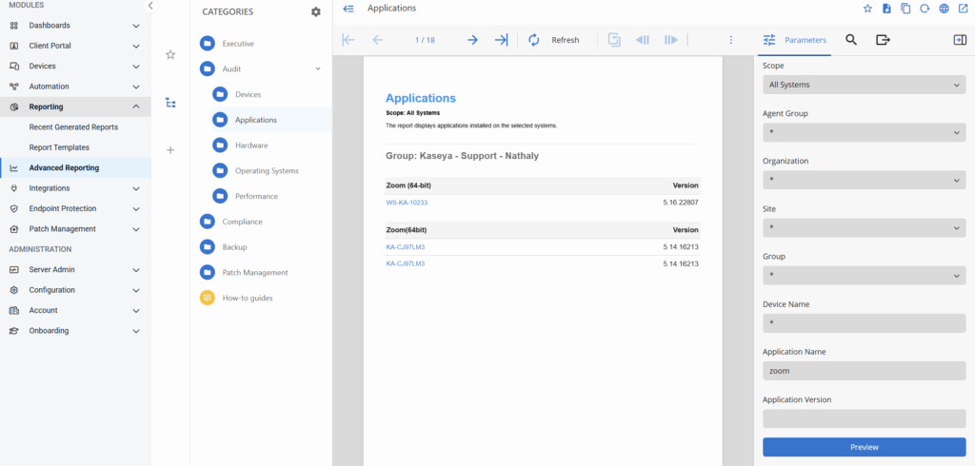Collapse the modules sidebar with the arrow
975x466 pixels.
(x=150, y=7)
